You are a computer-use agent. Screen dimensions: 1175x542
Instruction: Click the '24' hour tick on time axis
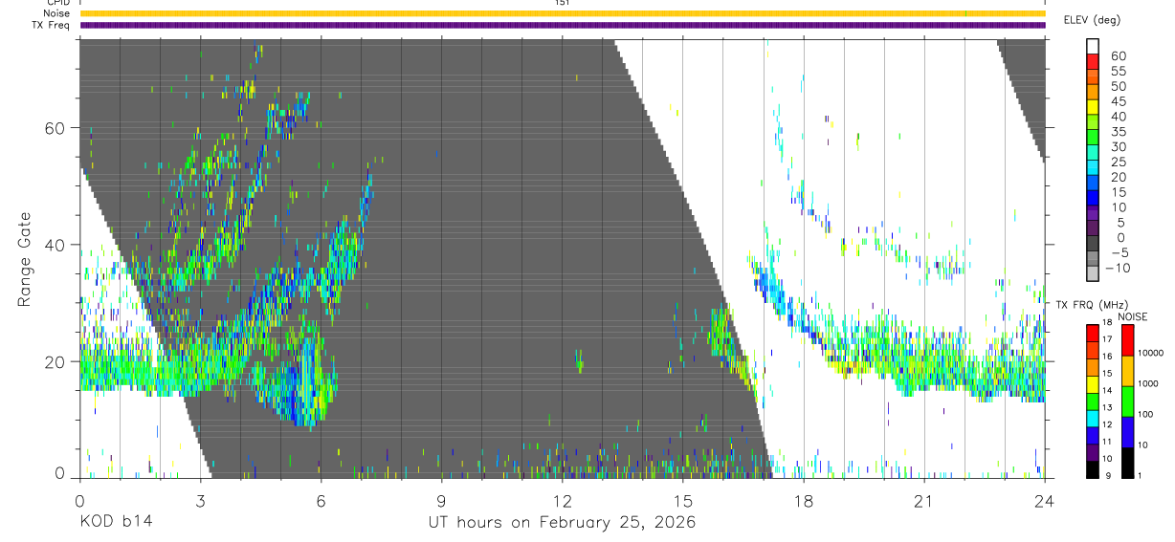tap(1045, 501)
